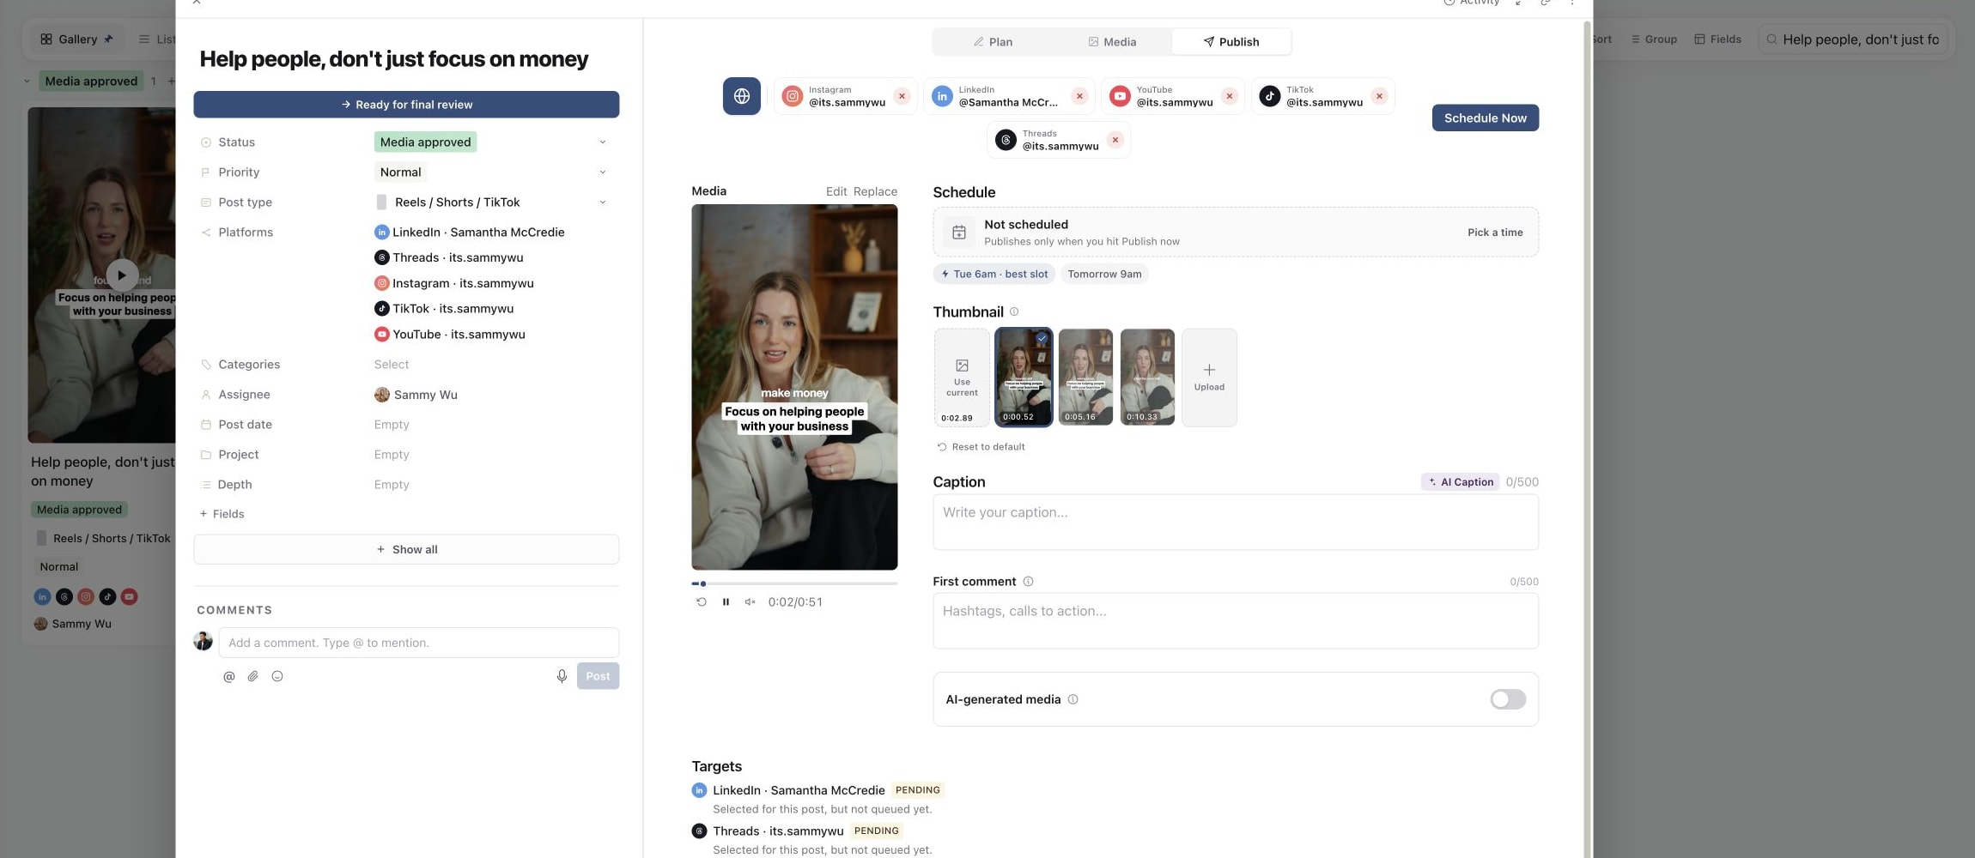Screen dimensions: 1975x858
Task: Click the globe all-platforms icon
Action: (741, 96)
